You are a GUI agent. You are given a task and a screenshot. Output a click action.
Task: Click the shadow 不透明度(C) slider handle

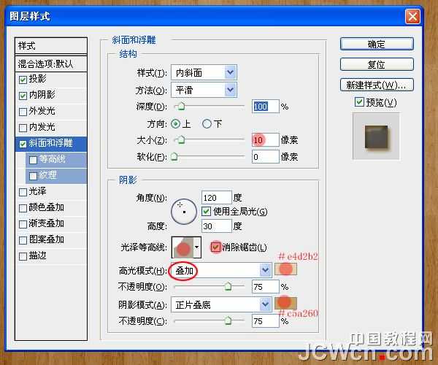click(228, 320)
